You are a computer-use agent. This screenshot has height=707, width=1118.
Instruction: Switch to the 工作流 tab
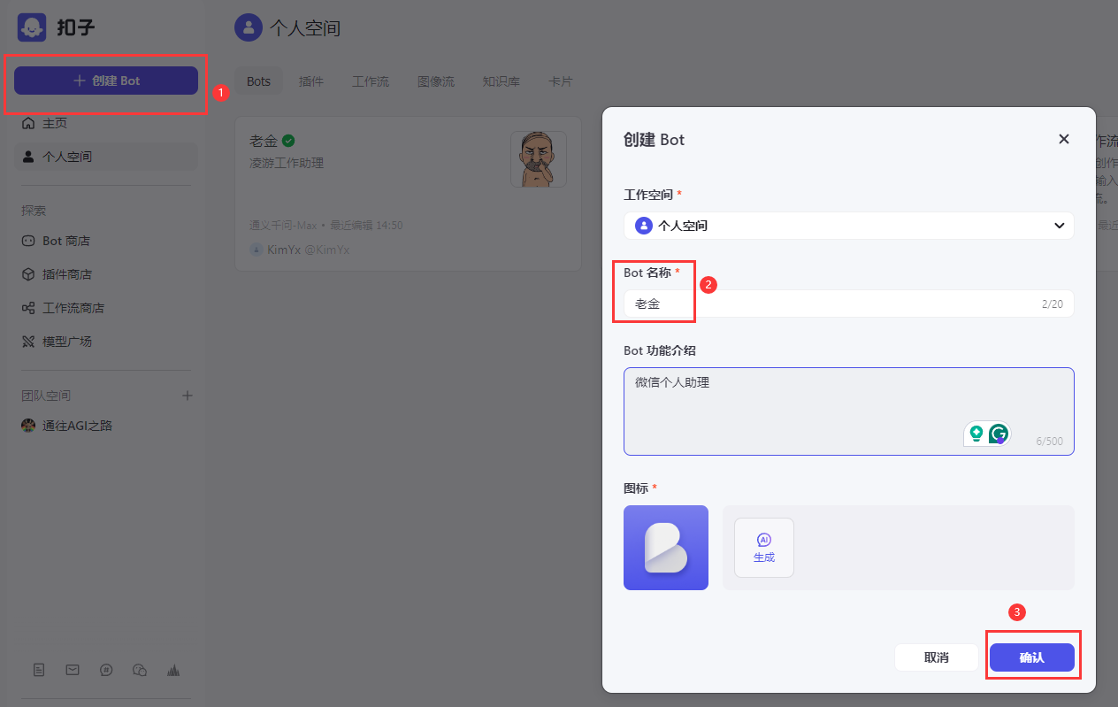pos(371,81)
